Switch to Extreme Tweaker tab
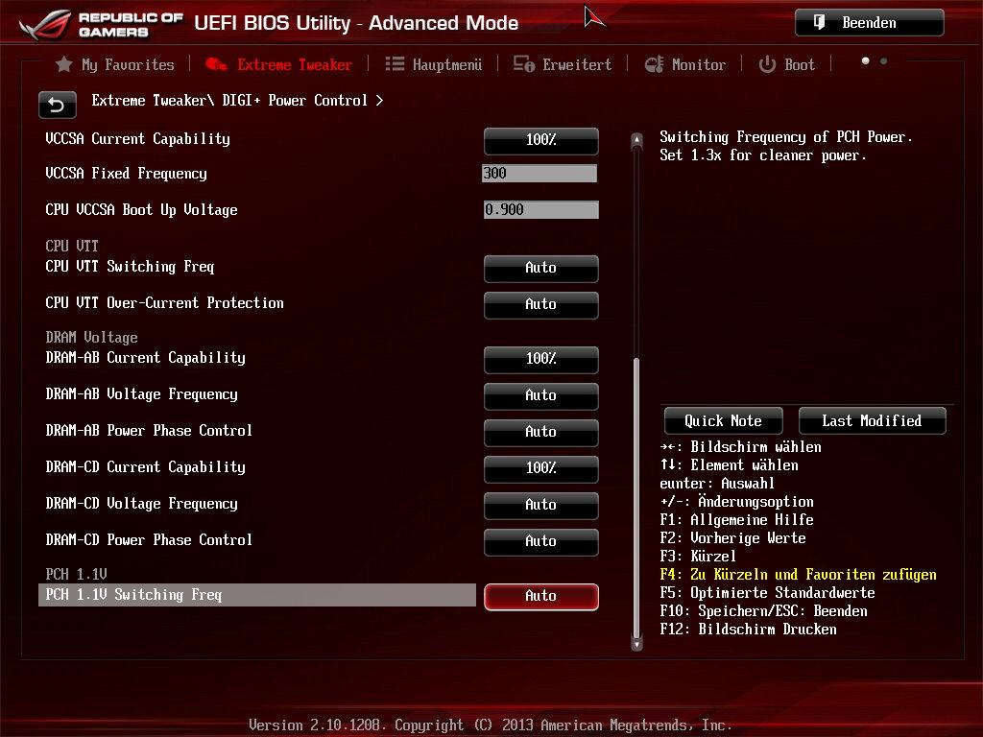Viewport: 983px width, 737px height. [278, 64]
